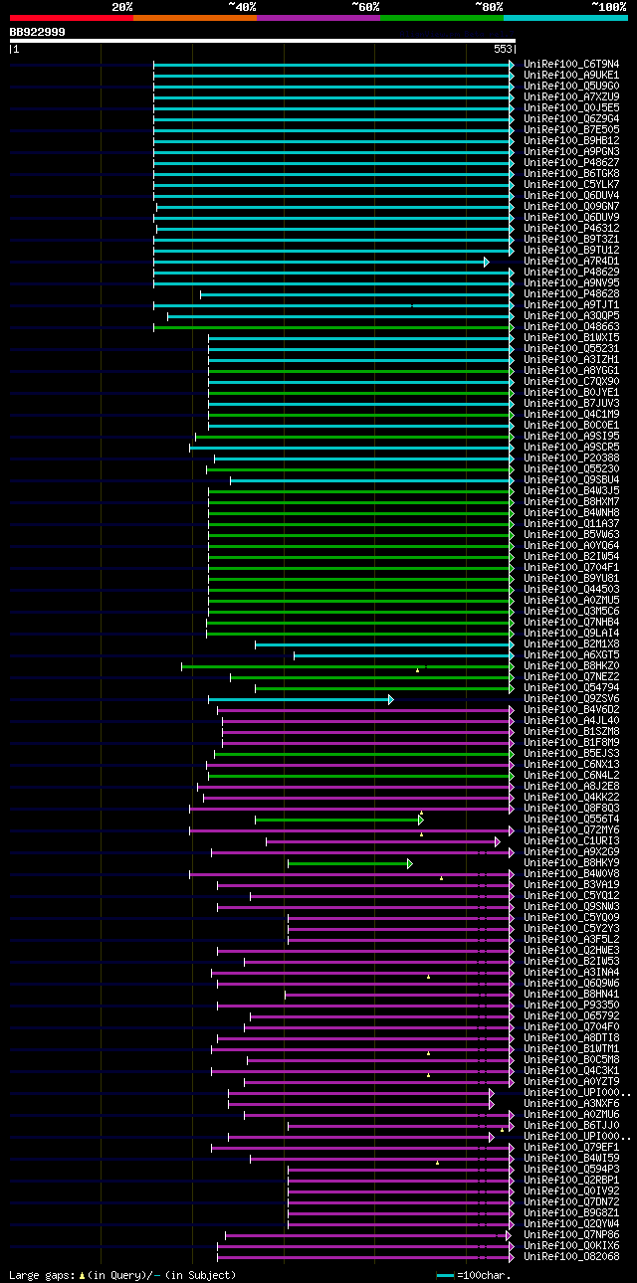Viewport: 637px width, 1283px height.
Task: Open hit UniRef100_O48663
Action: click(x=571, y=326)
